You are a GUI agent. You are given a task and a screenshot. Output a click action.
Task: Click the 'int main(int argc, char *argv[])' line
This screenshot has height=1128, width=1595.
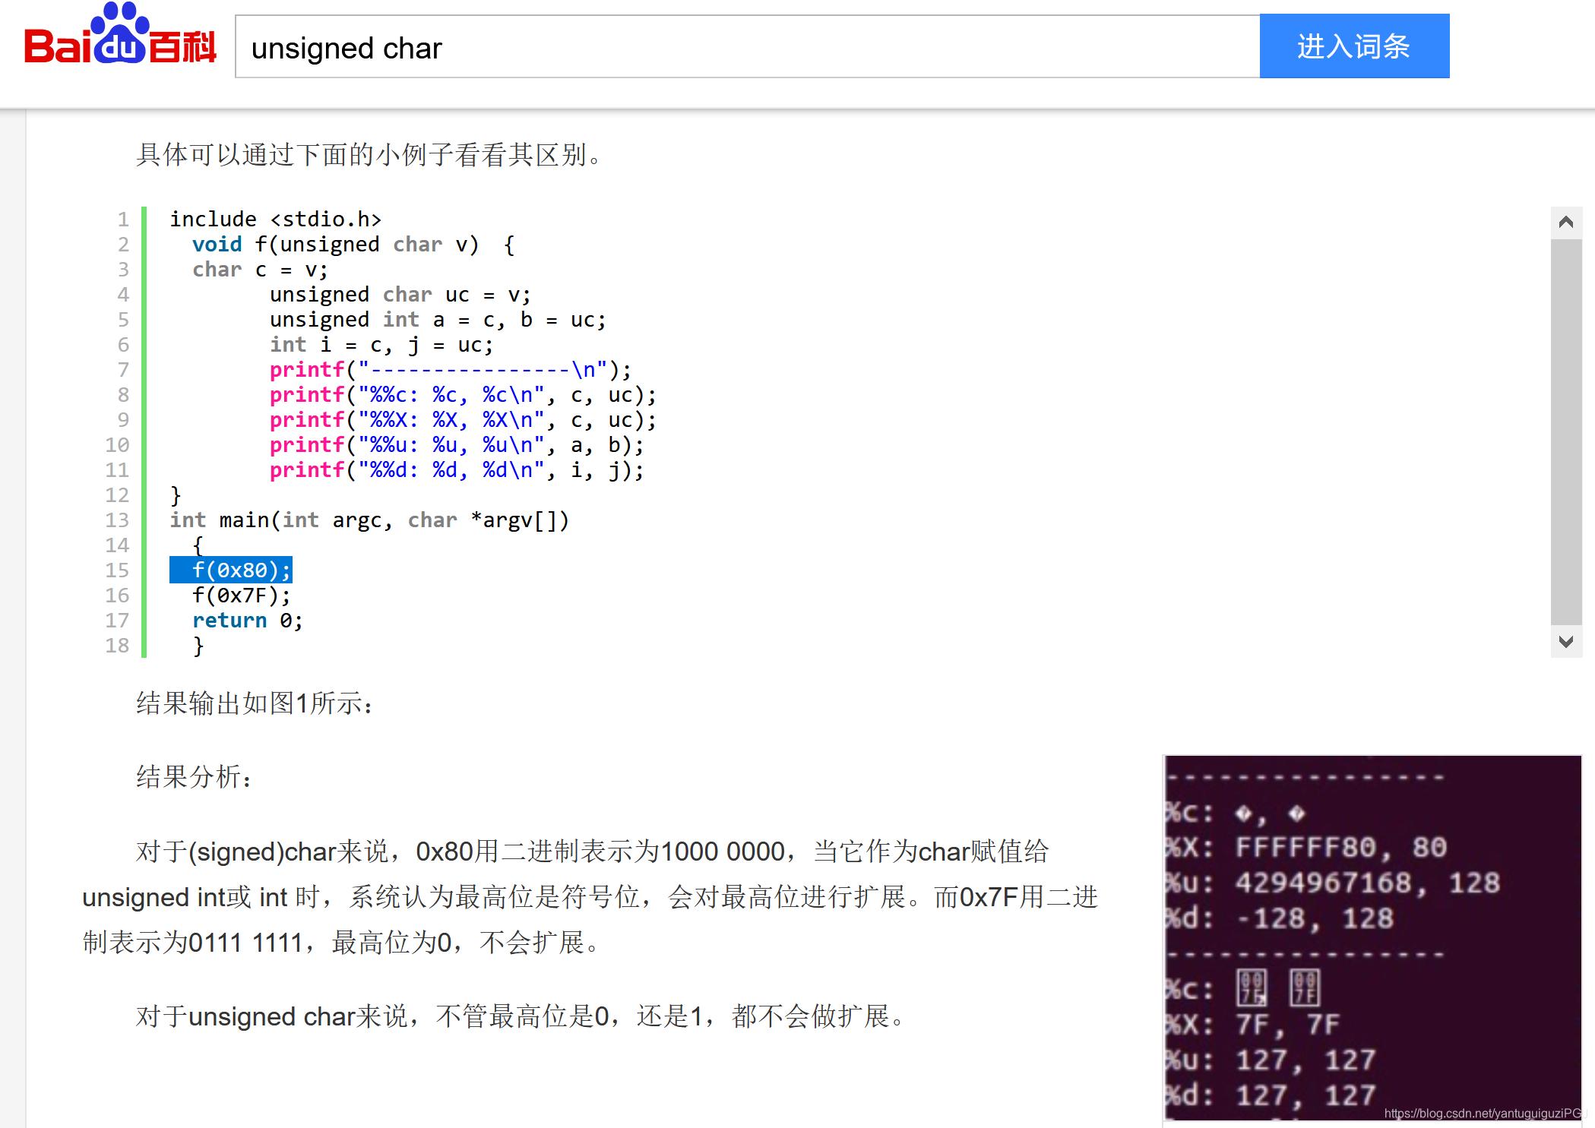click(x=369, y=520)
